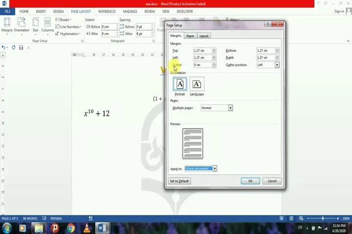Click the Columns layout icon

47,24
